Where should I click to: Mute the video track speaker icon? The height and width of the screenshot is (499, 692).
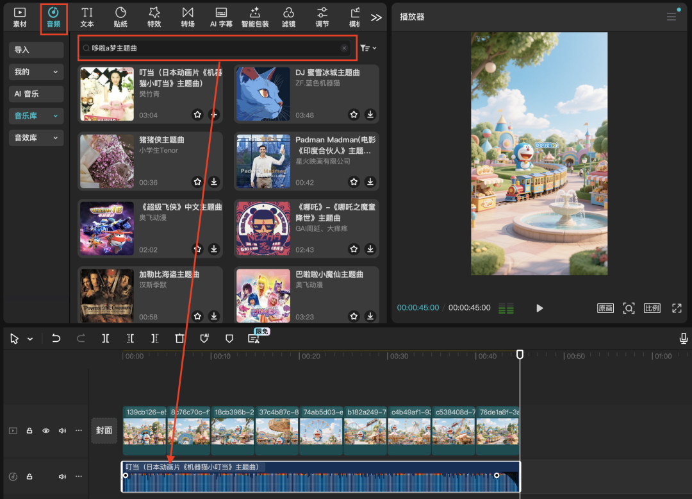pos(62,431)
